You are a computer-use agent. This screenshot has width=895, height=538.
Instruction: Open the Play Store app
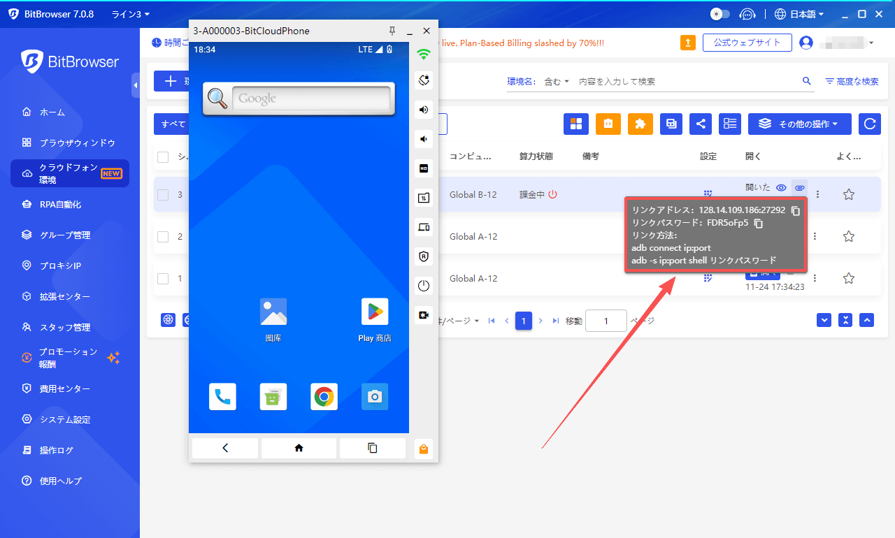coord(375,319)
